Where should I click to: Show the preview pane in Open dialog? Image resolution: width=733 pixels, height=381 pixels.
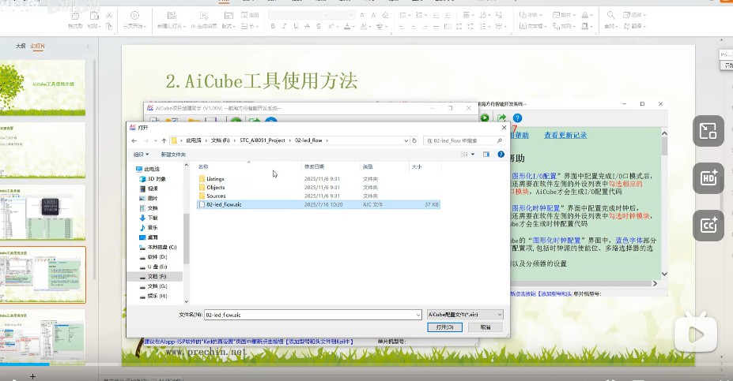point(486,155)
